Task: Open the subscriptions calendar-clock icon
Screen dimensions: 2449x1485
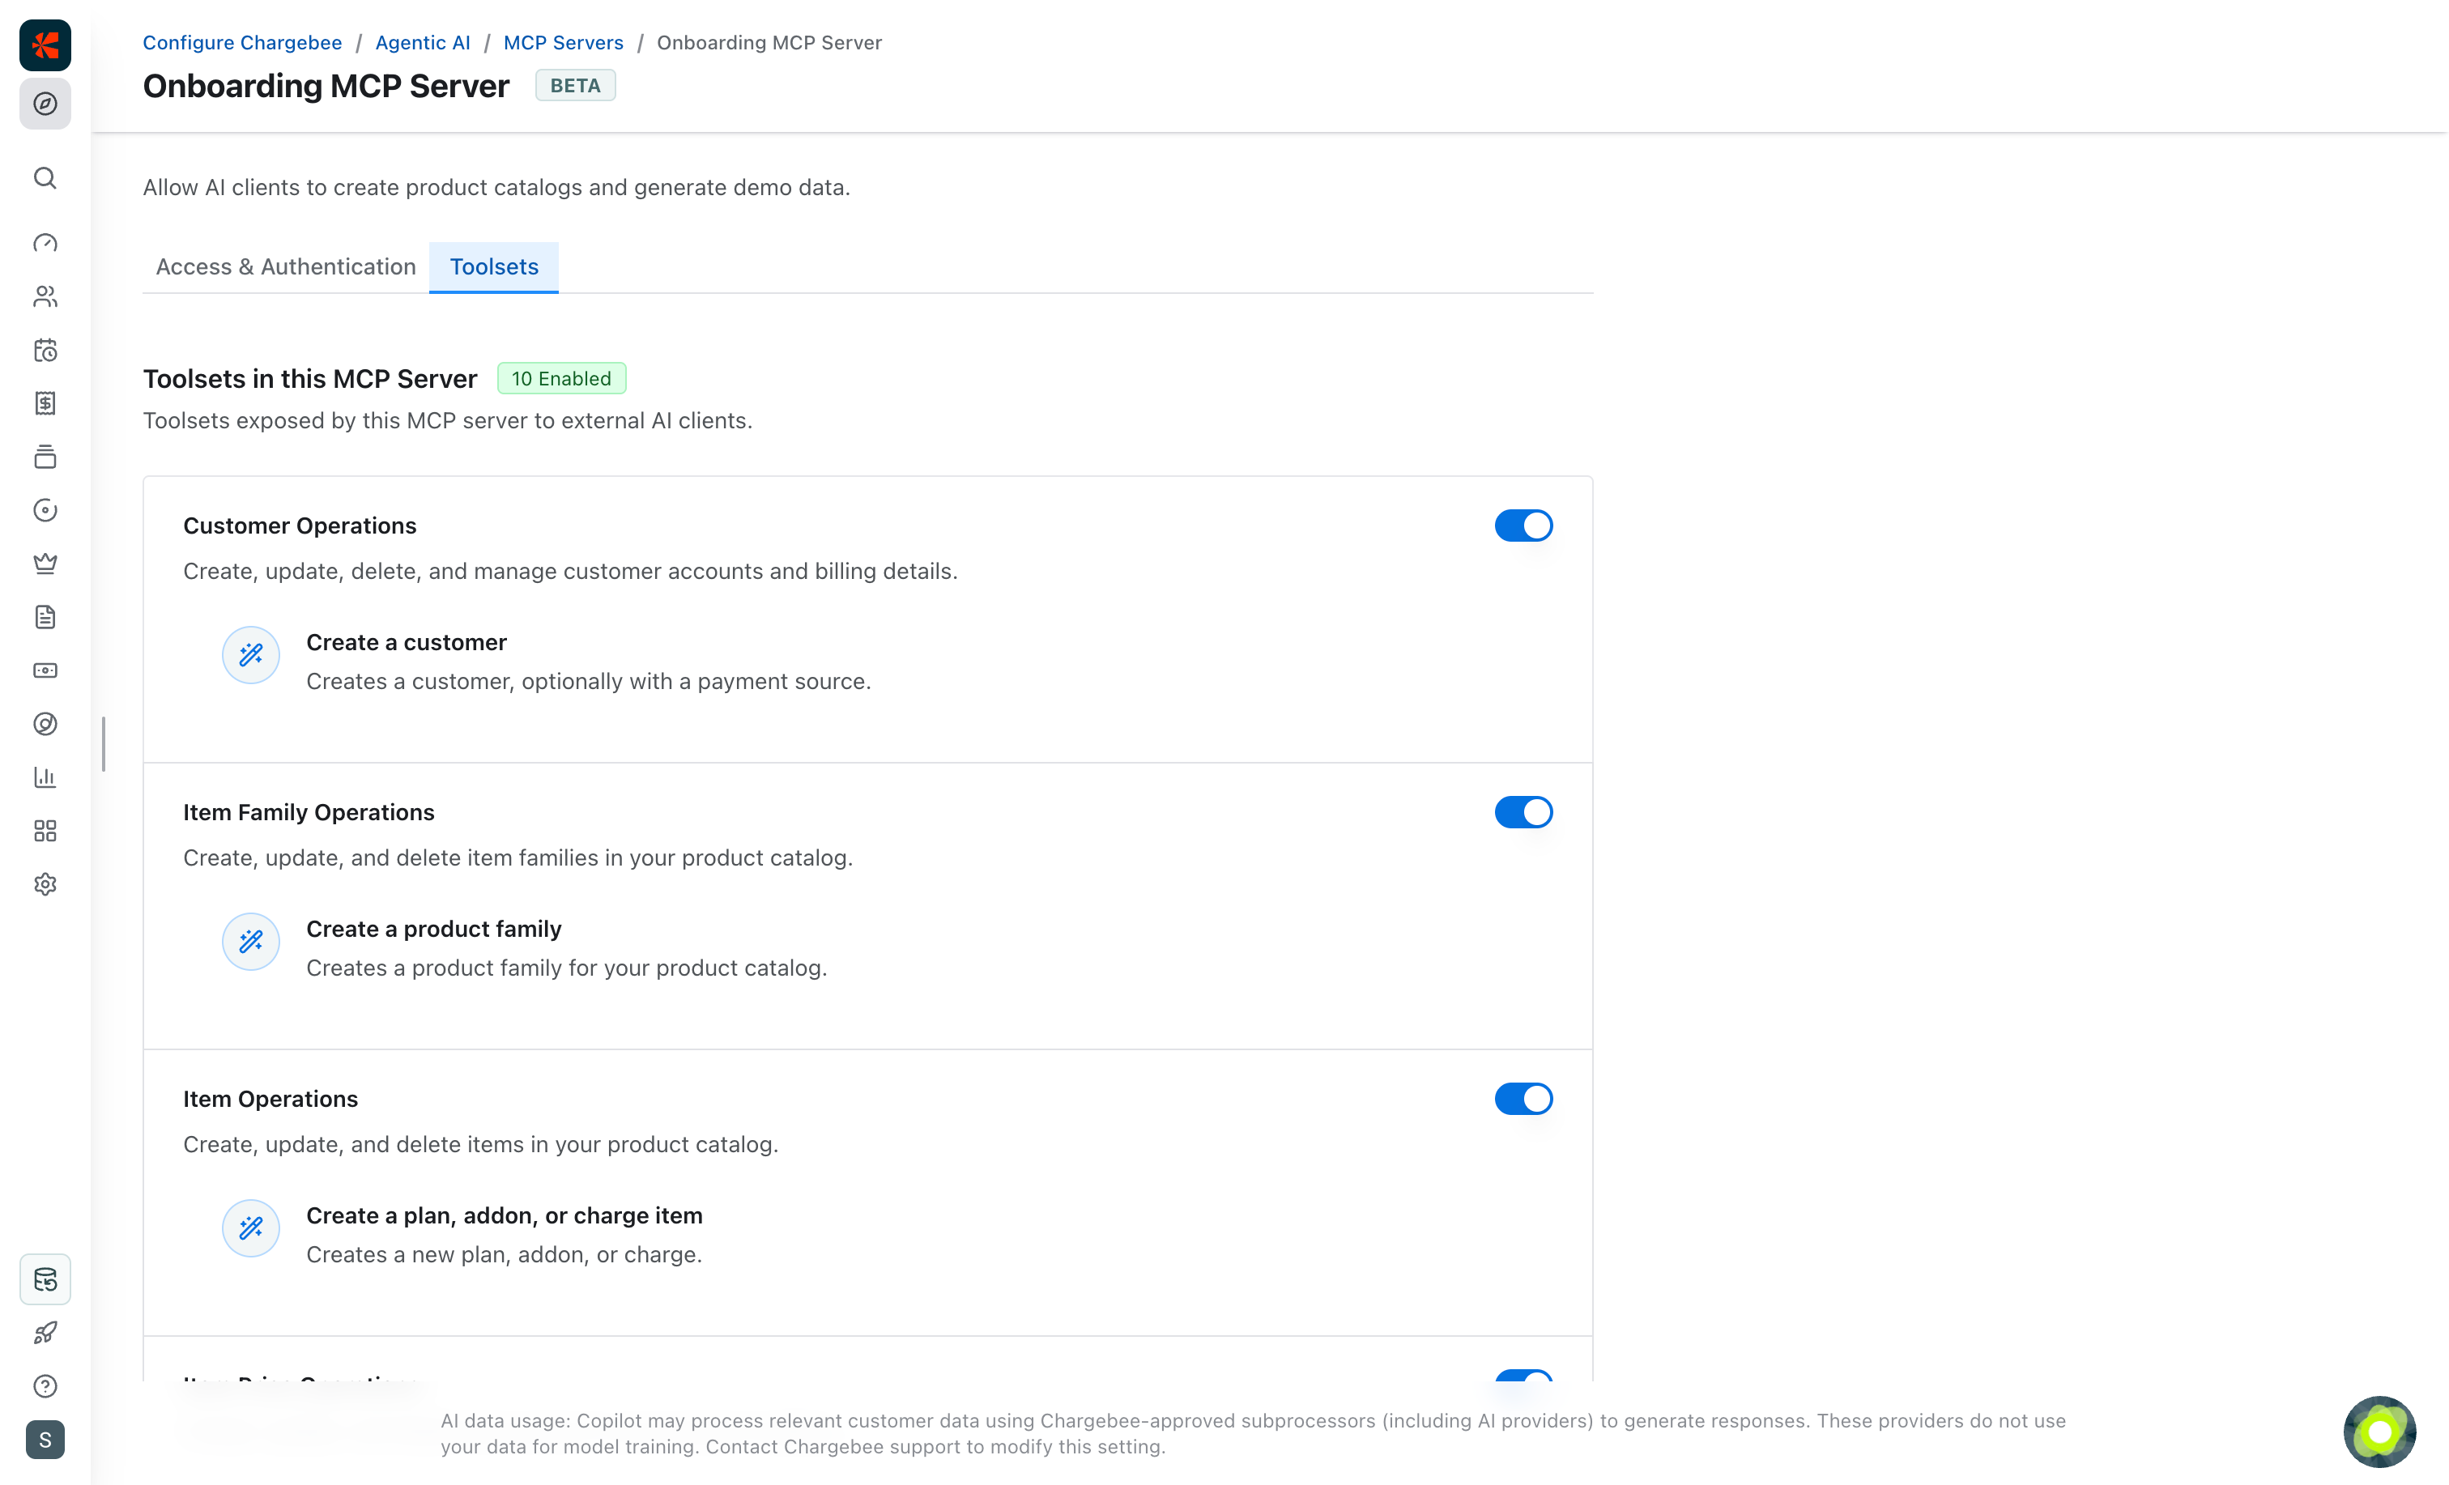Action: click(45, 350)
